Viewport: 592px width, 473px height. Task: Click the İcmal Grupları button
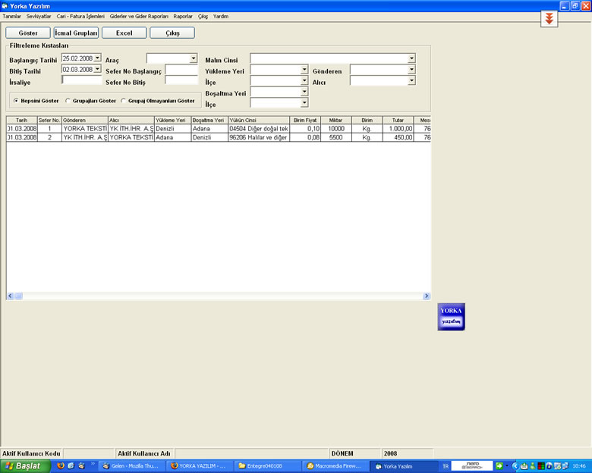(76, 33)
